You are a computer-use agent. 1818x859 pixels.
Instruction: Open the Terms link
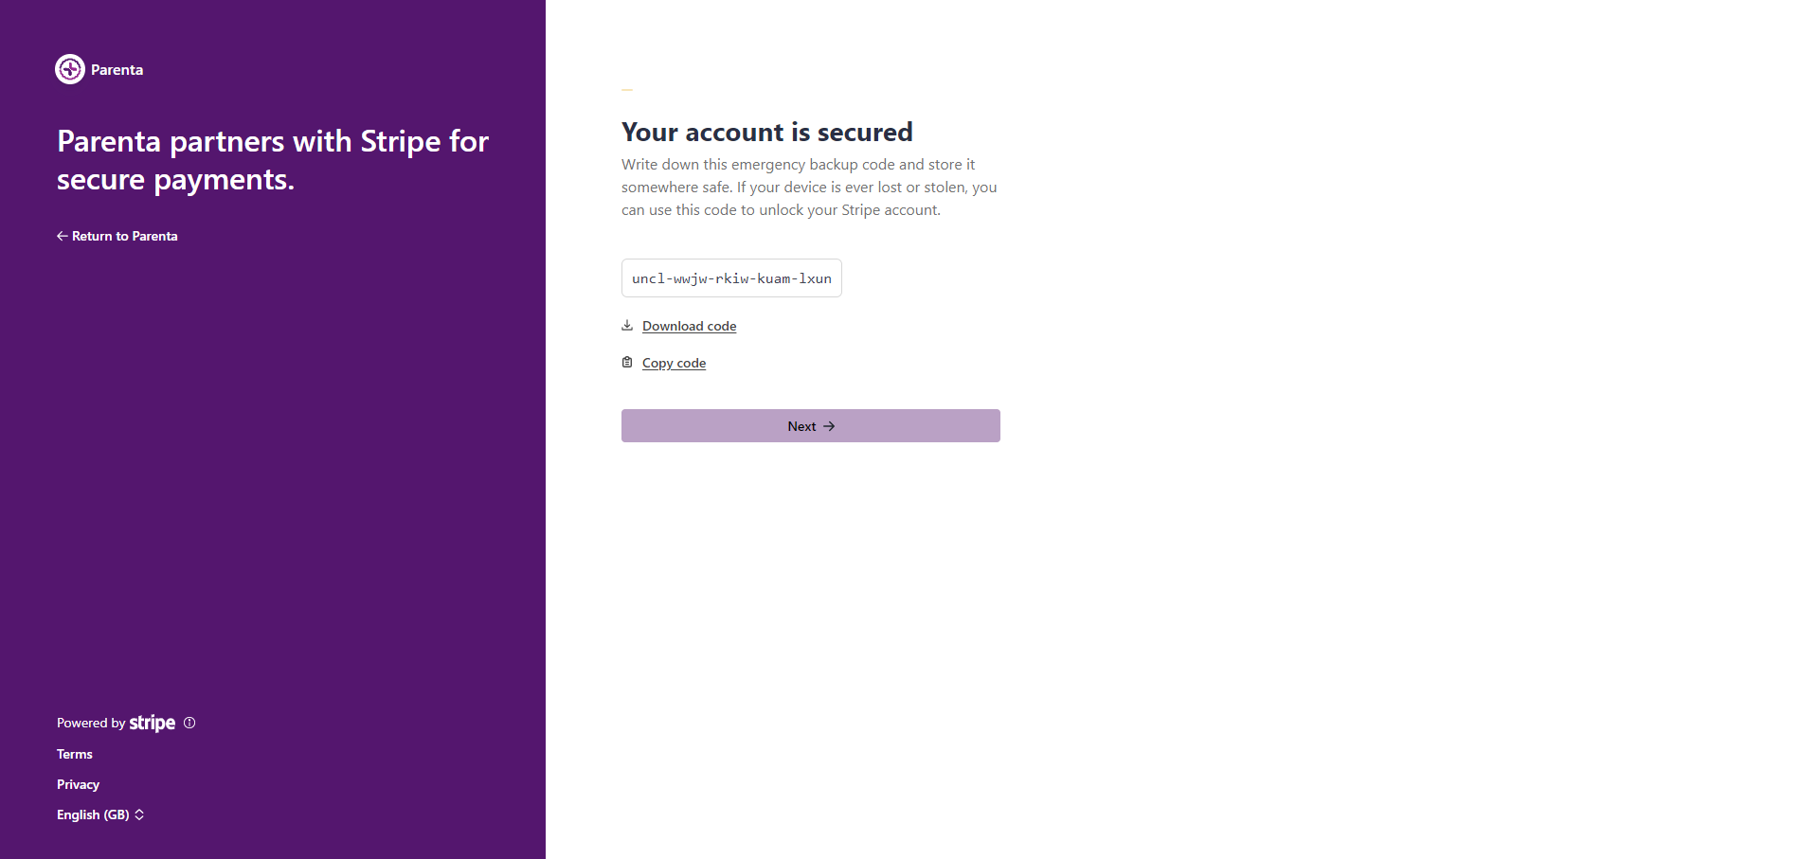pos(75,754)
